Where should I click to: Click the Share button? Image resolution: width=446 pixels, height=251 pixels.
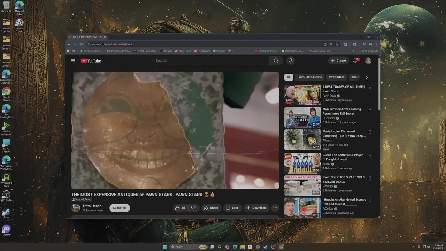pyautogui.click(x=211, y=208)
